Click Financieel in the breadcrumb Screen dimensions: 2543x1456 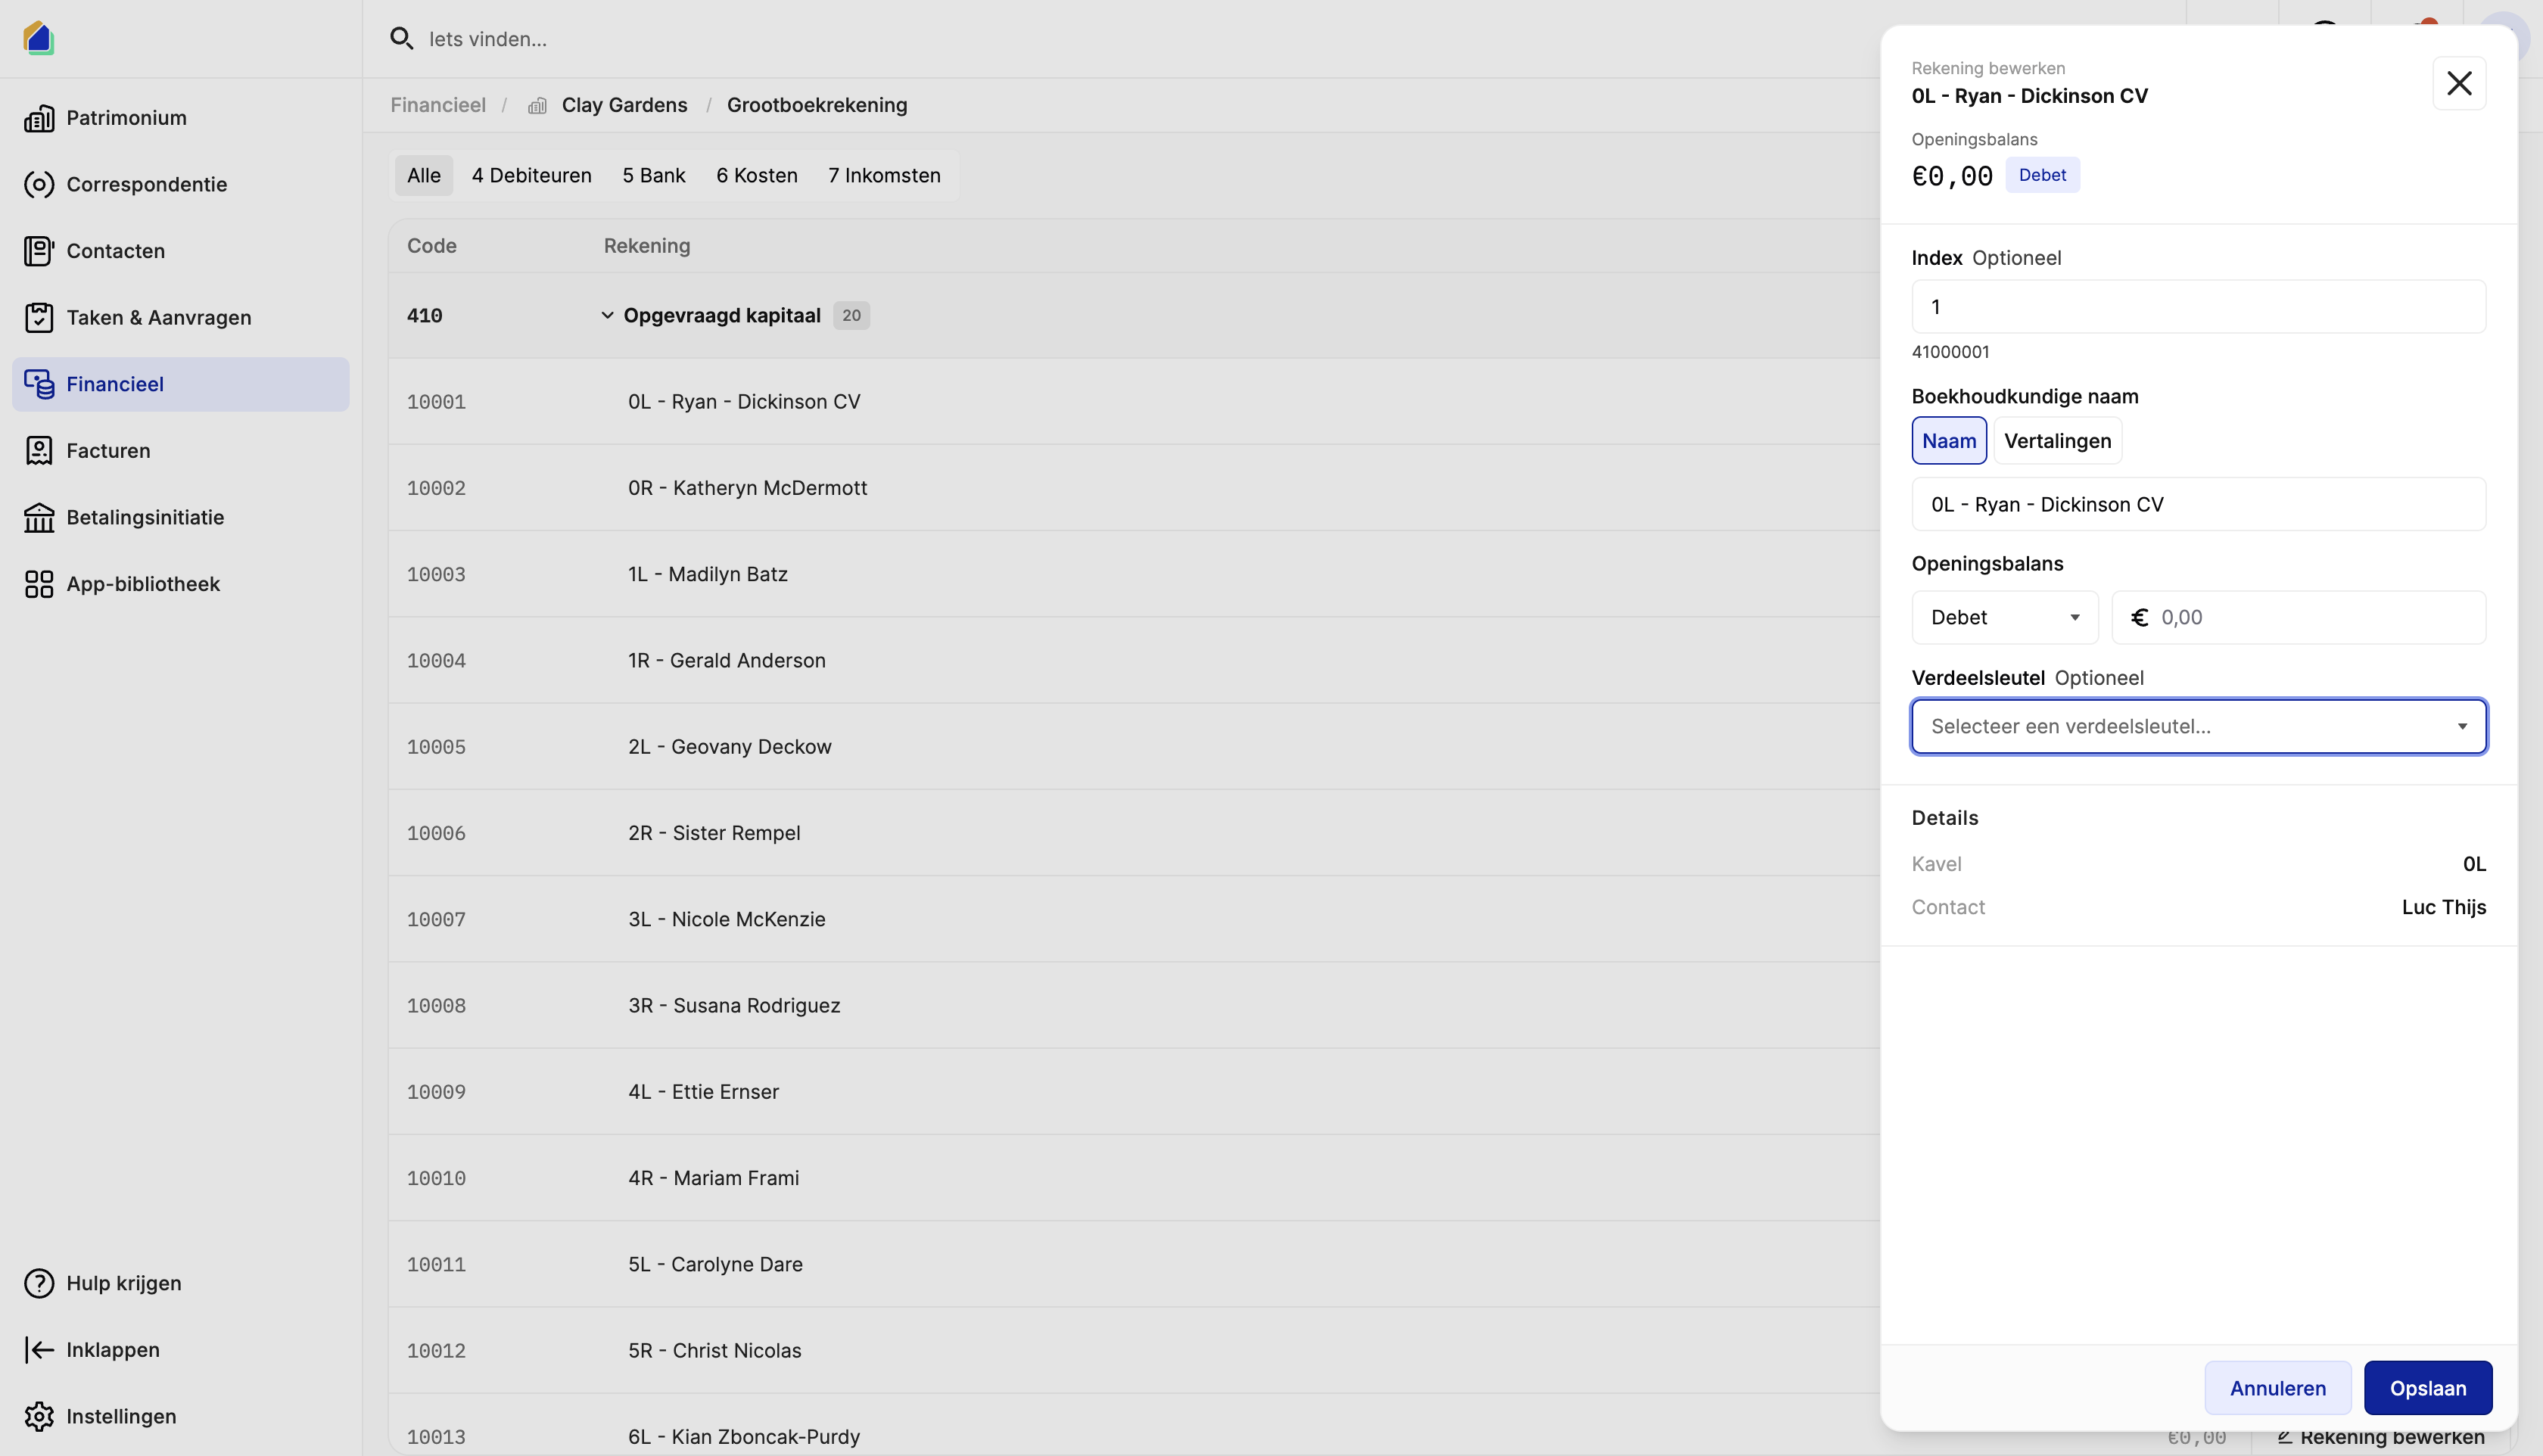tap(438, 106)
